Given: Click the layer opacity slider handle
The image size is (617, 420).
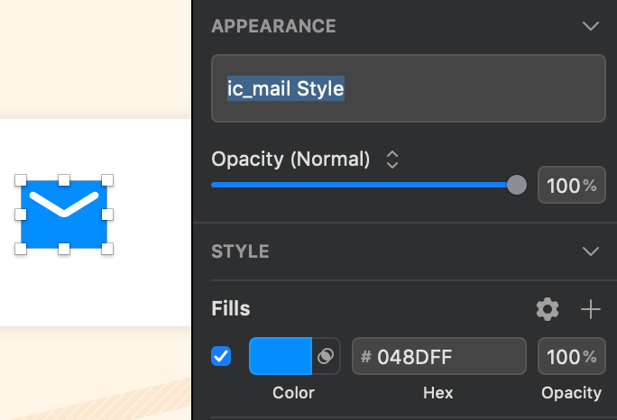Looking at the screenshot, I should click(517, 185).
